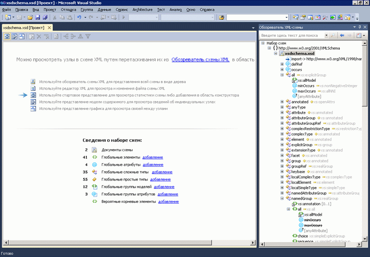Open the Файл menu
This screenshot has width=370, height=257.
coord(6,10)
